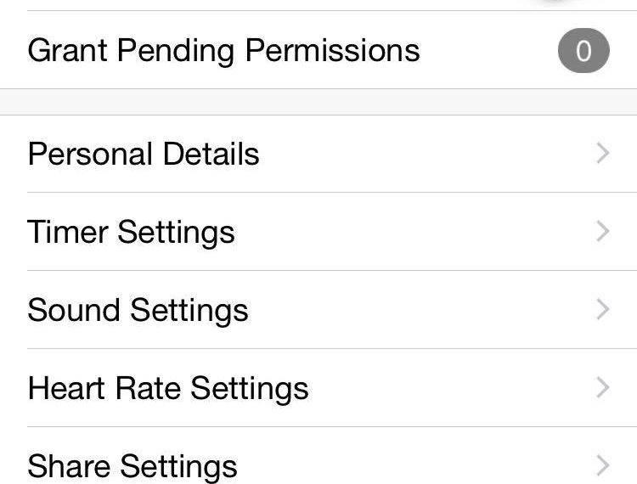Image resolution: width=637 pixels, height=484 pixels.
Task: Click the Timer Settings text label
Action: tap(131, 233)
